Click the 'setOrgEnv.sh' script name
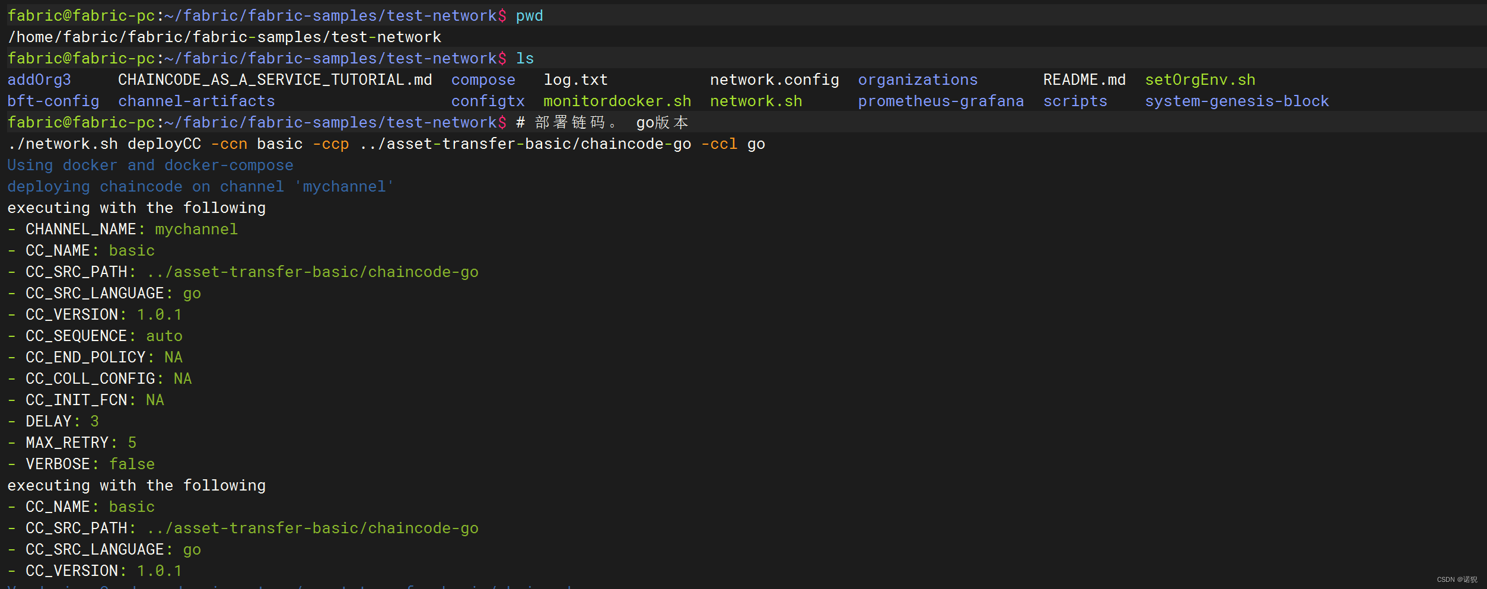Viewport: 1487px width, 589px height. pos(1201,80)
